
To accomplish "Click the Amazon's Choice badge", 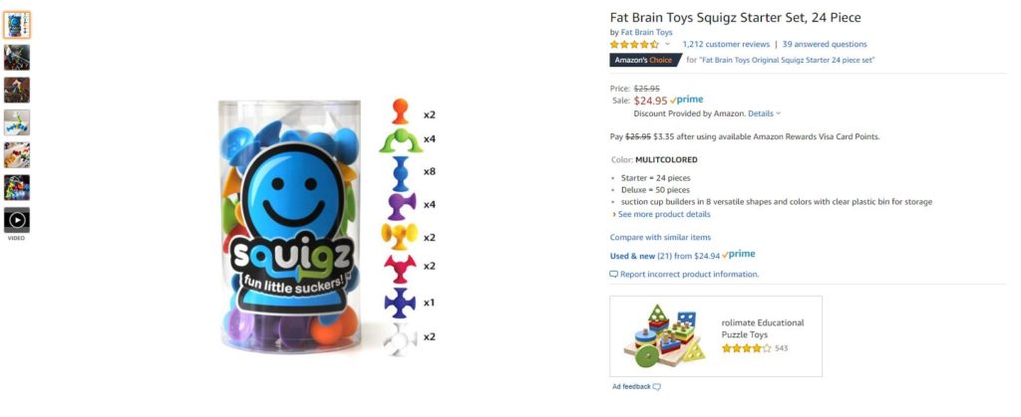I will pyautogui.click(x=645, y=60).
